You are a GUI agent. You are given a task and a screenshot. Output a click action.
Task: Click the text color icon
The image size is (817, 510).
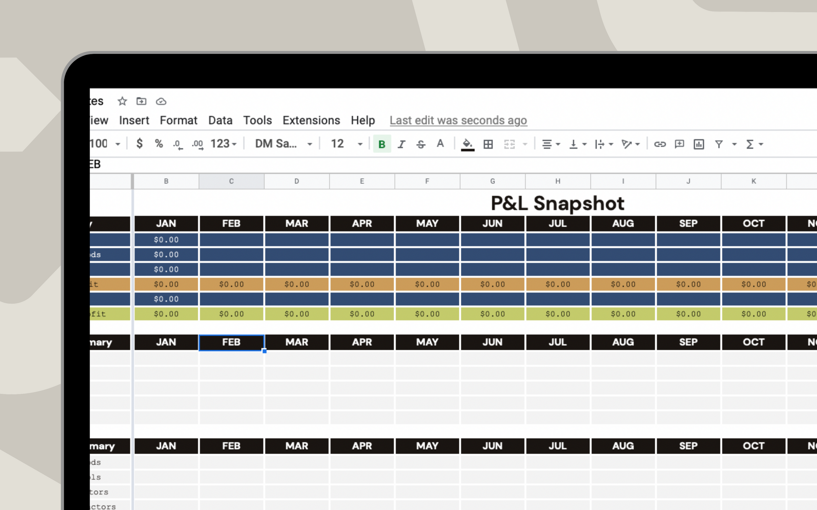[x=440, y=144]
